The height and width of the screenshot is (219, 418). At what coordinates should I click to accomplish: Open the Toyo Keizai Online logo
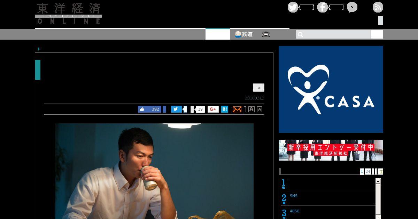tap(68, 13)
